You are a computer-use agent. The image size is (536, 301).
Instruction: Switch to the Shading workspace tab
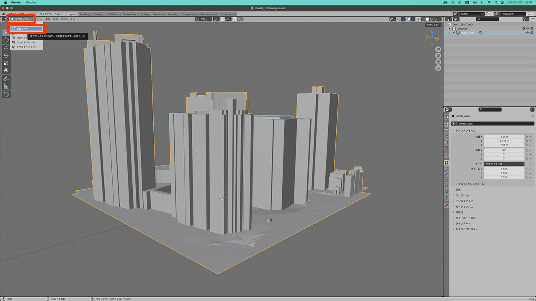pyautogui.click(x=144, y=14)
